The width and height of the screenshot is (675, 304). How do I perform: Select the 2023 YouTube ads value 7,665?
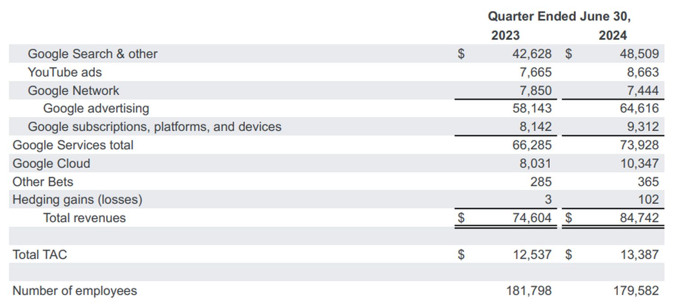tap(535, 72)
